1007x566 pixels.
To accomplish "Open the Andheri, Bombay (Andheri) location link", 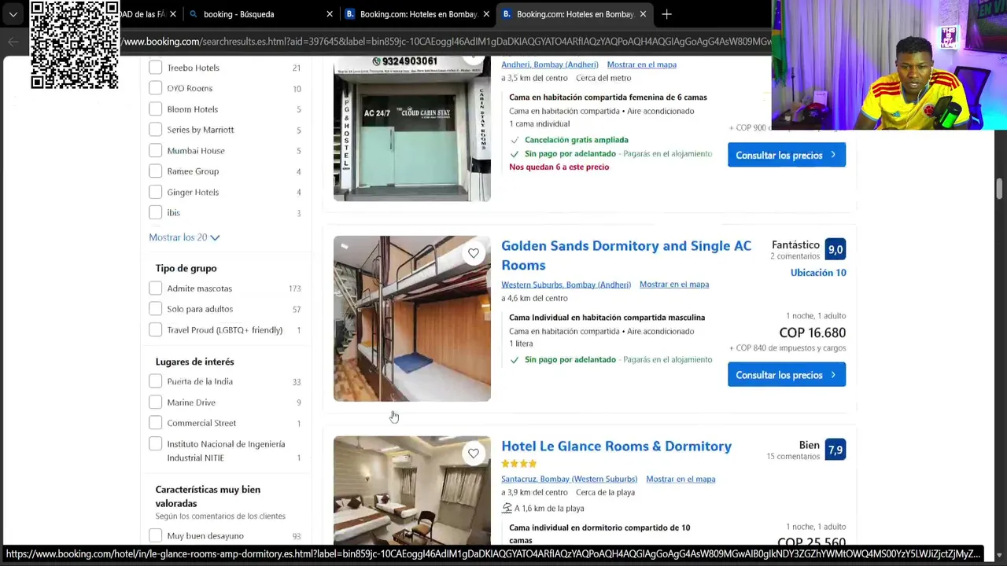I will [x=550, y=64].
